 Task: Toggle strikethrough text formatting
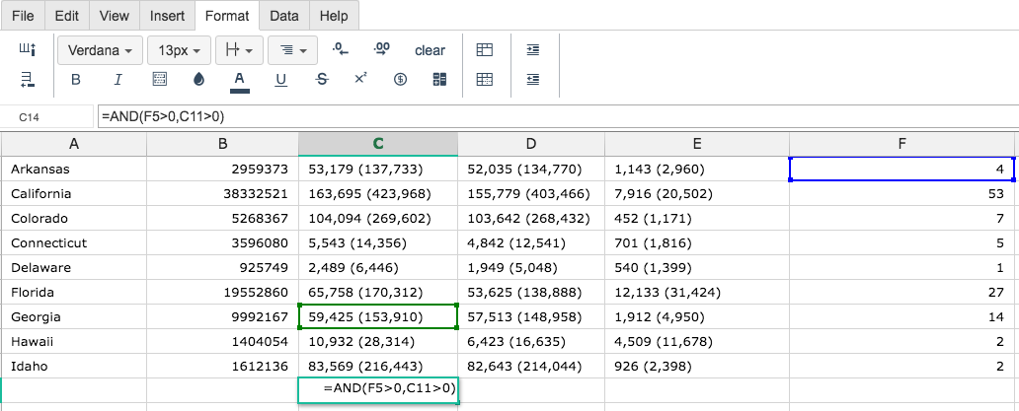(x=321, y=80)
